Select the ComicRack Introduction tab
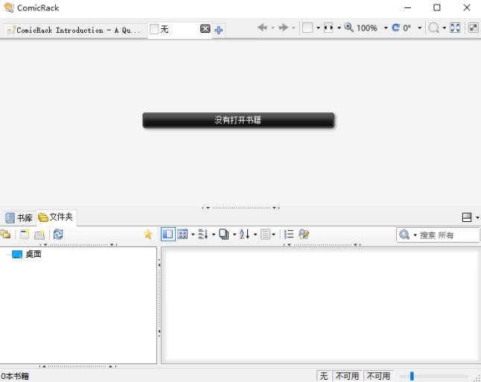 (x=73, y=30)
